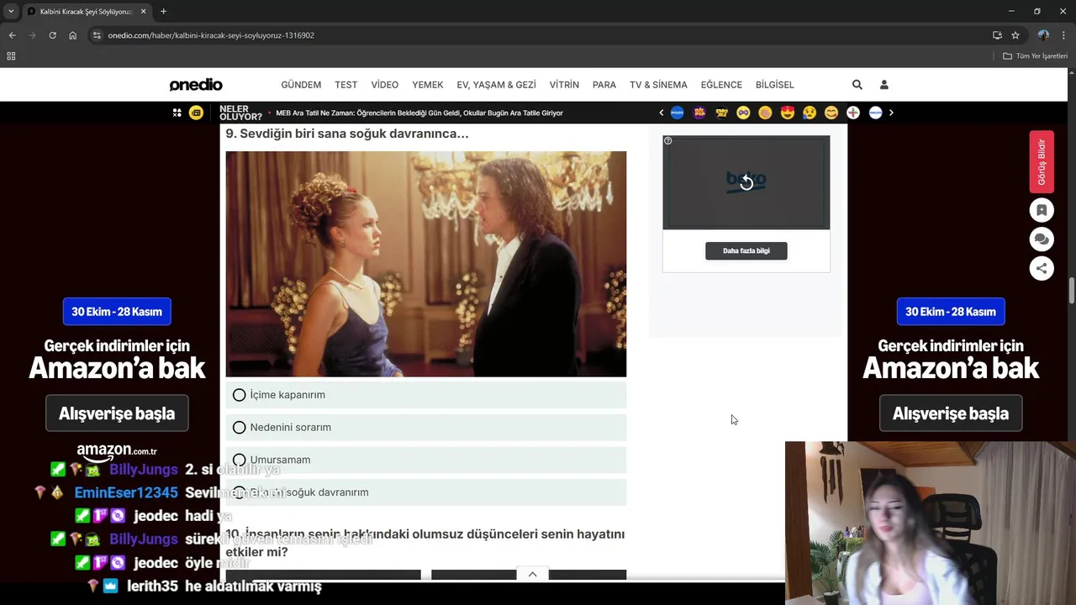Click right Alışverişe başla Amazon button

point(951,413)
